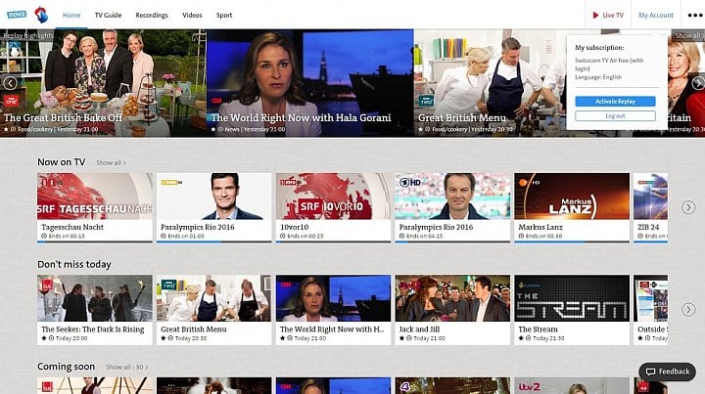Click the Das Erste HD channel logo
705x394 pixels.
coord(410,183)
